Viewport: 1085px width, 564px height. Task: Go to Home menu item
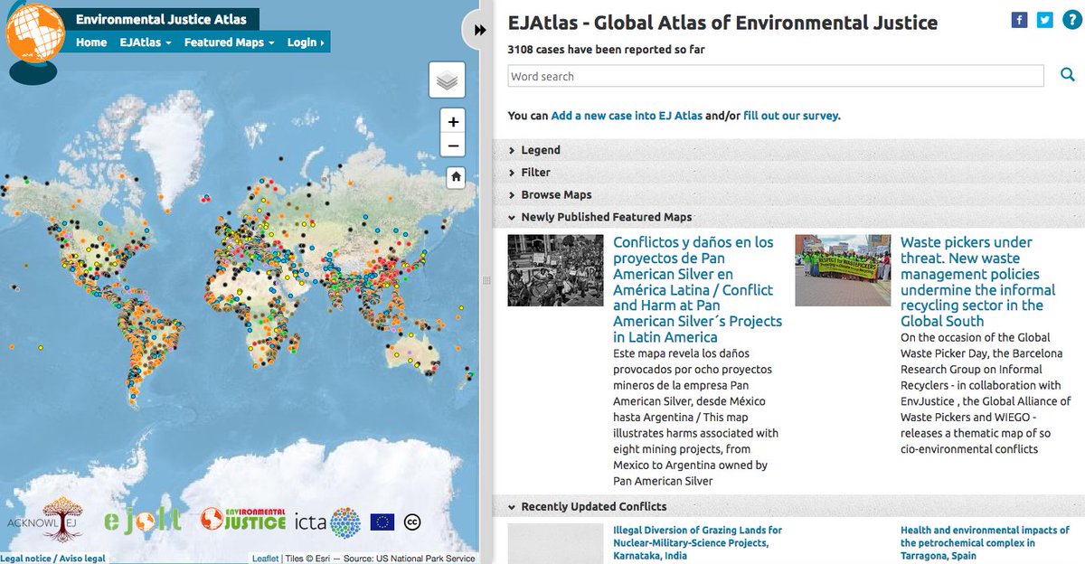click(91, 42)
